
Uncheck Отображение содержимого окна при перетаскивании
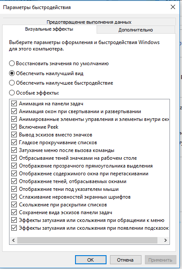[14, 174]
